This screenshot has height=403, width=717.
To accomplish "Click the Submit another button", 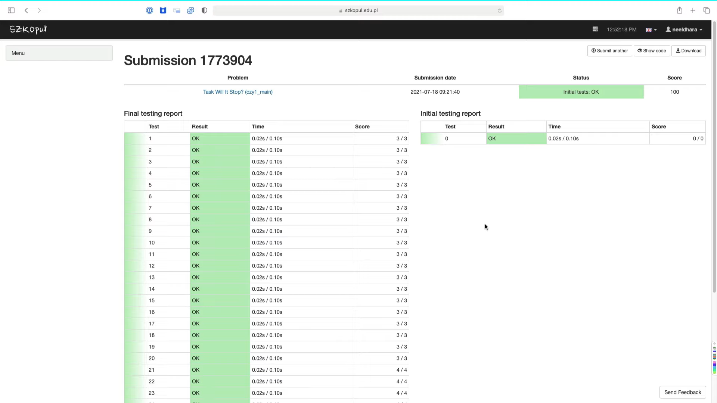I will coord(609,51).
